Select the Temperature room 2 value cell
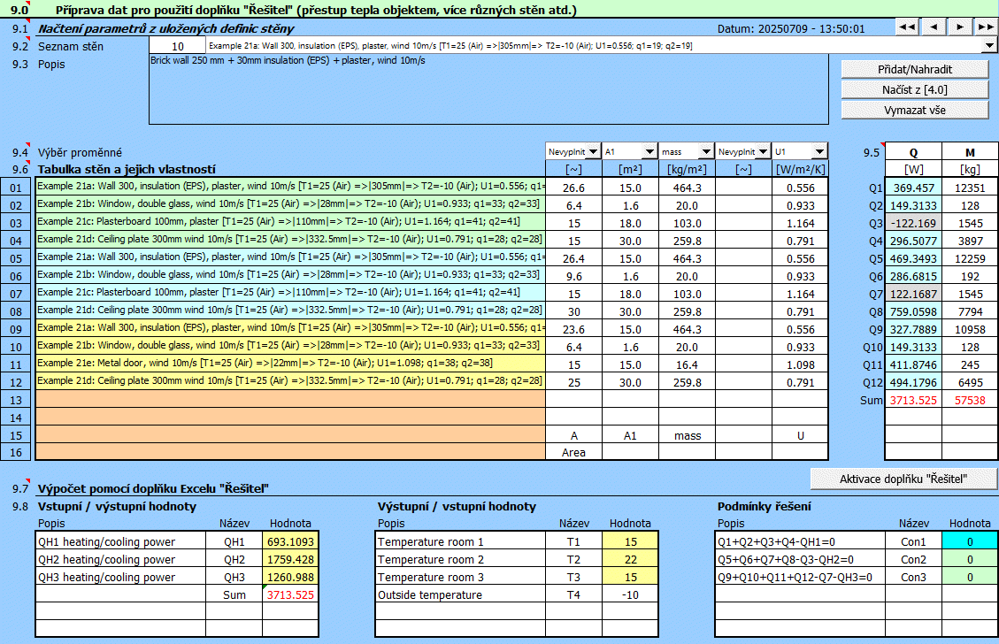 click(629, 559)
